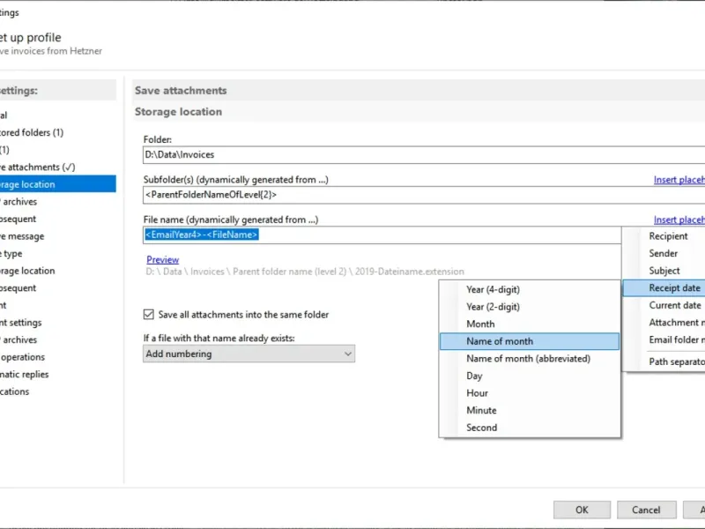Toggle "Save all attachments into the same folder"
The height and width of the screenshot is (529, 705).
149,314
